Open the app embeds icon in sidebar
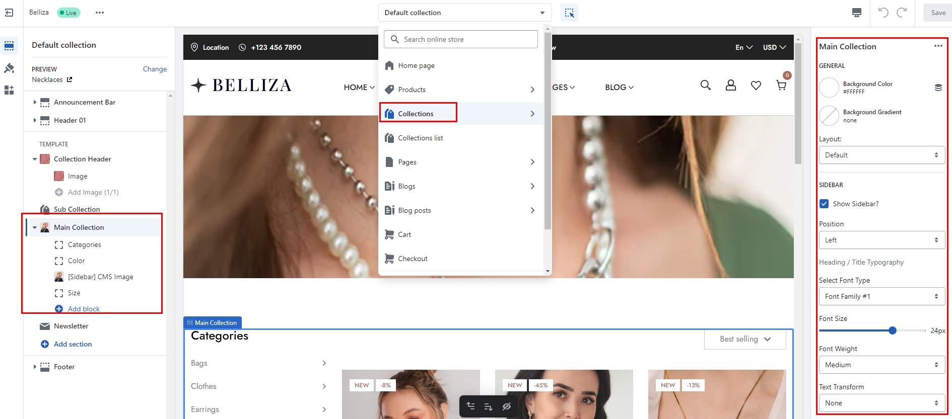The width and height of the screenshot is (952, 419). 9,90
